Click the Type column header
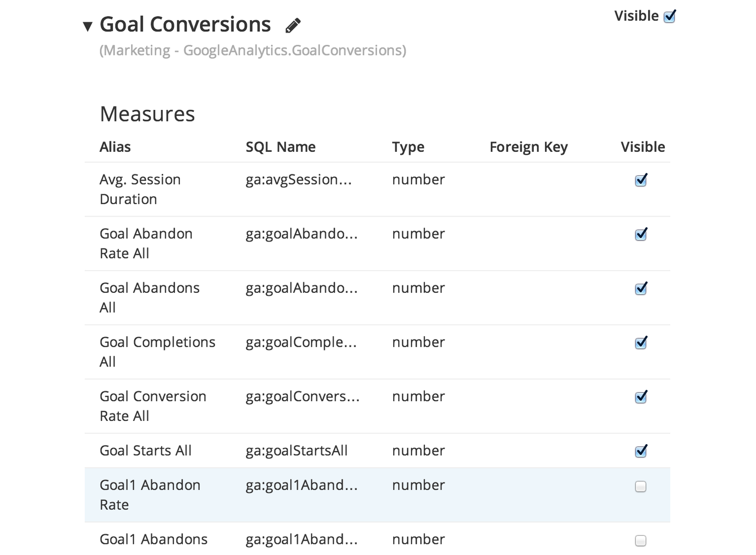 pyautogui.click(x=408, y=147)
